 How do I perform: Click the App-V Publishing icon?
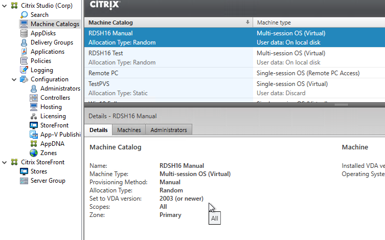coord(34,135)
